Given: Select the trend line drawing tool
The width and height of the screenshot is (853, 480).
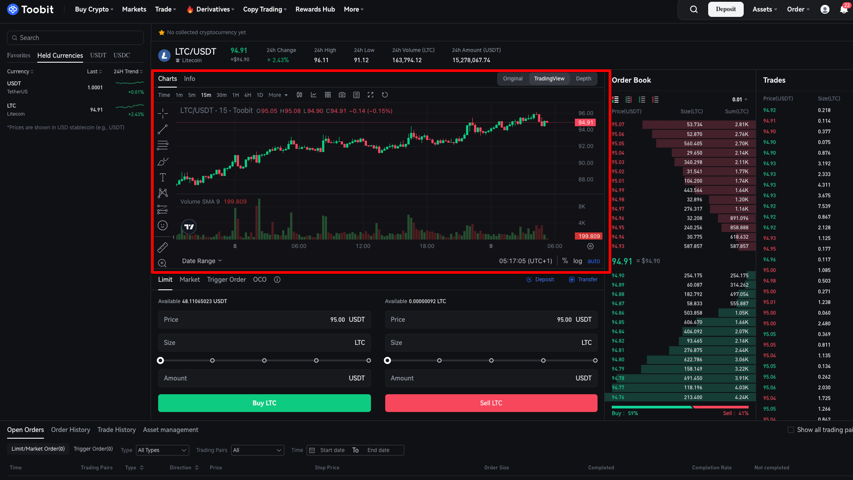Looking at the screenshot, I should [163, 129].
